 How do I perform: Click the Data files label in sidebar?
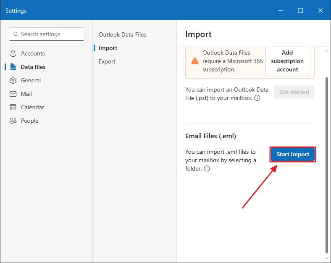point(33,67)
